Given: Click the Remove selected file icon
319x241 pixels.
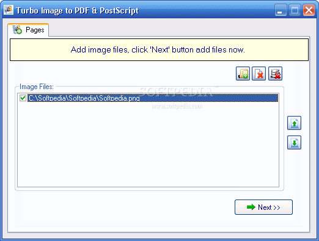Looking at the screenshot, I should [x=258, y=73].
